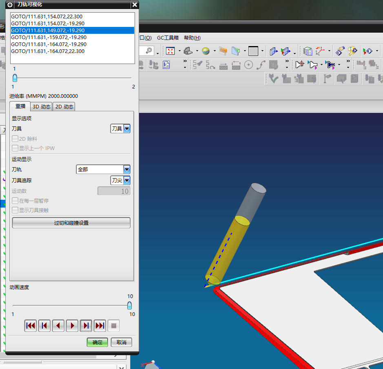Click the curved path with endpoints icon
Image resolution: width=383 pixels, height=369 pixels.
[x=261, y=65]
